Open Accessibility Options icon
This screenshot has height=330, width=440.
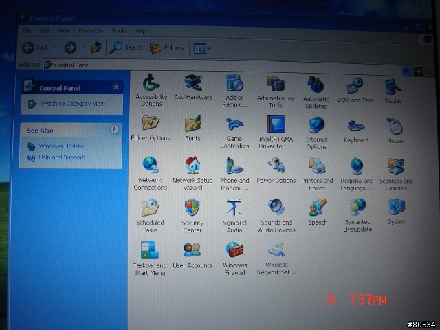click(x=151, y=90)
